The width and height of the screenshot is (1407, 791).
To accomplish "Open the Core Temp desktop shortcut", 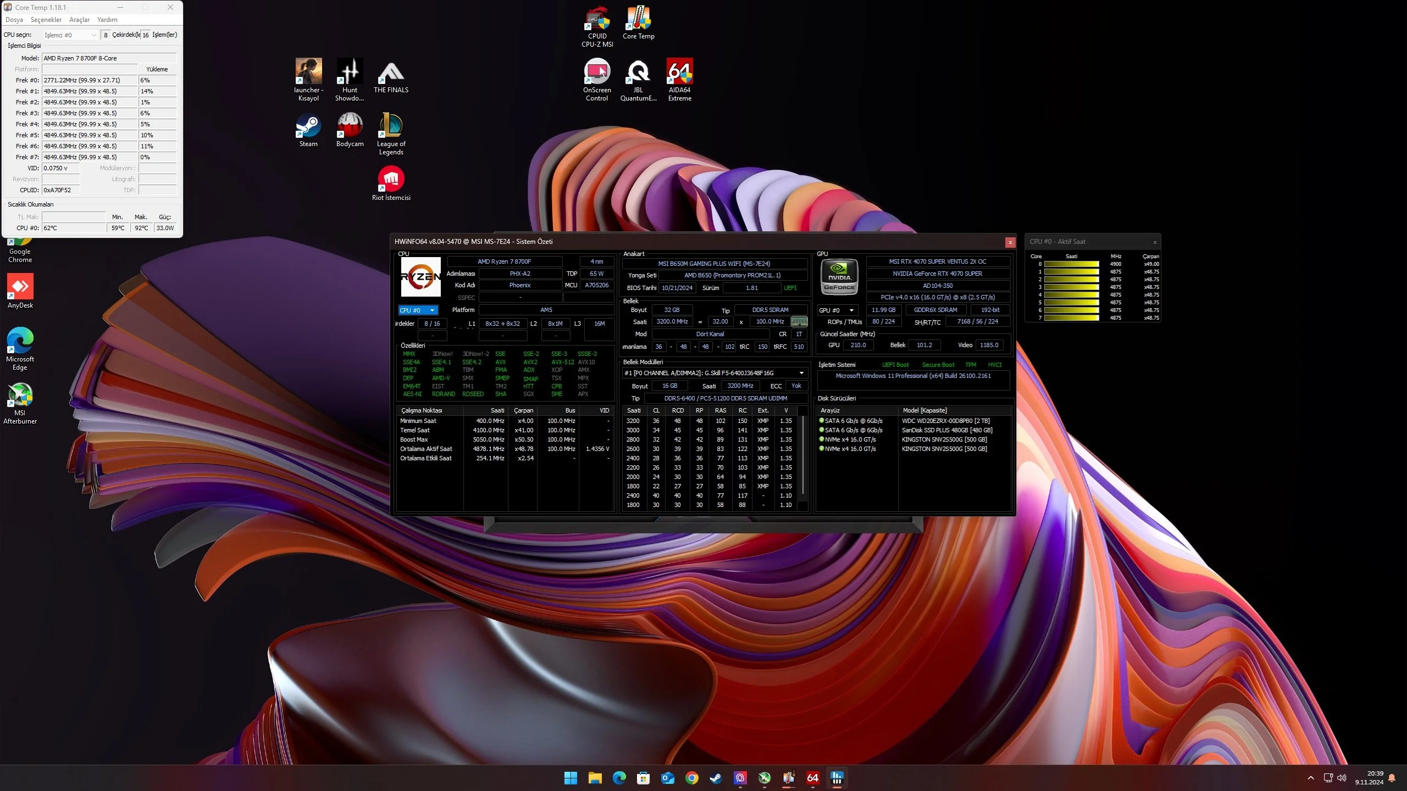I will tap(638, 23).
